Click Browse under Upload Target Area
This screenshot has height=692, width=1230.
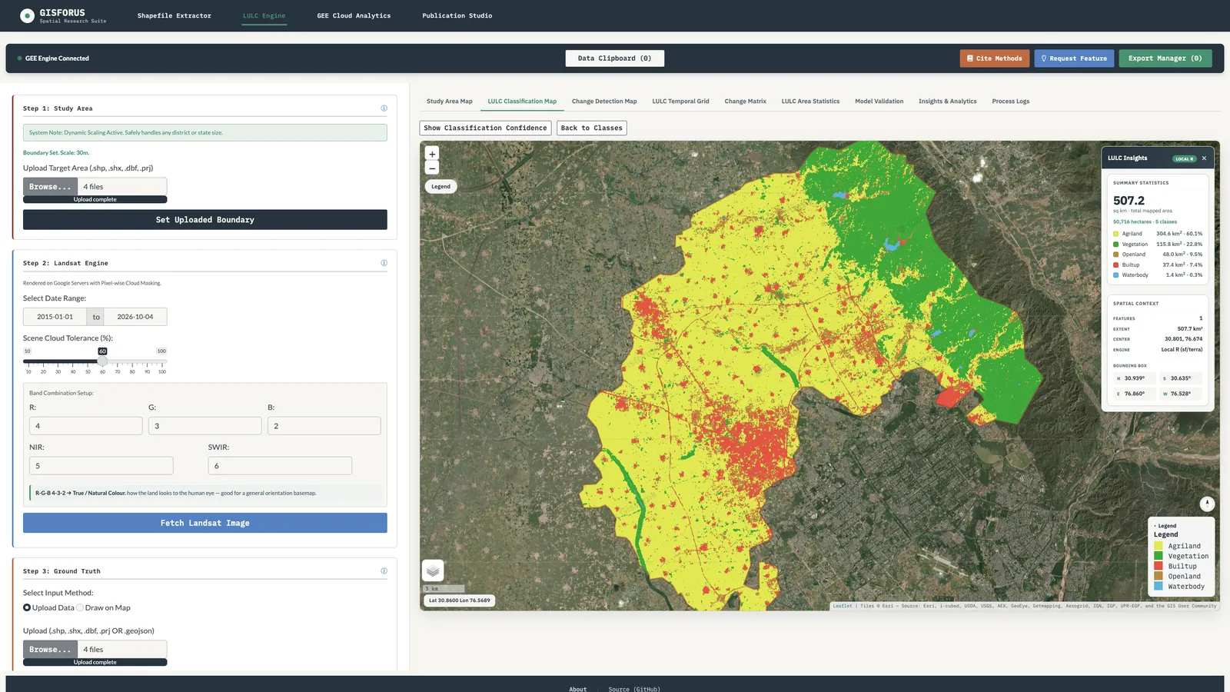pyautogui.click(x=50, y=187)
